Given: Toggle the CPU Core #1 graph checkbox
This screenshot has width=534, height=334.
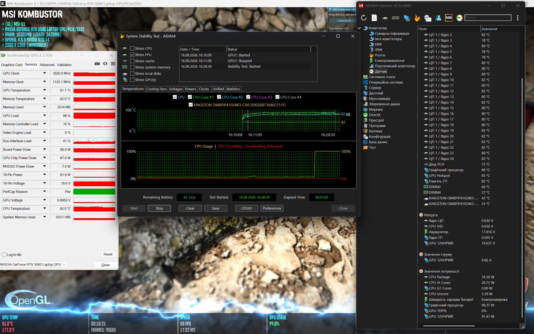Looking at the screenshot, I should (190, 97).
